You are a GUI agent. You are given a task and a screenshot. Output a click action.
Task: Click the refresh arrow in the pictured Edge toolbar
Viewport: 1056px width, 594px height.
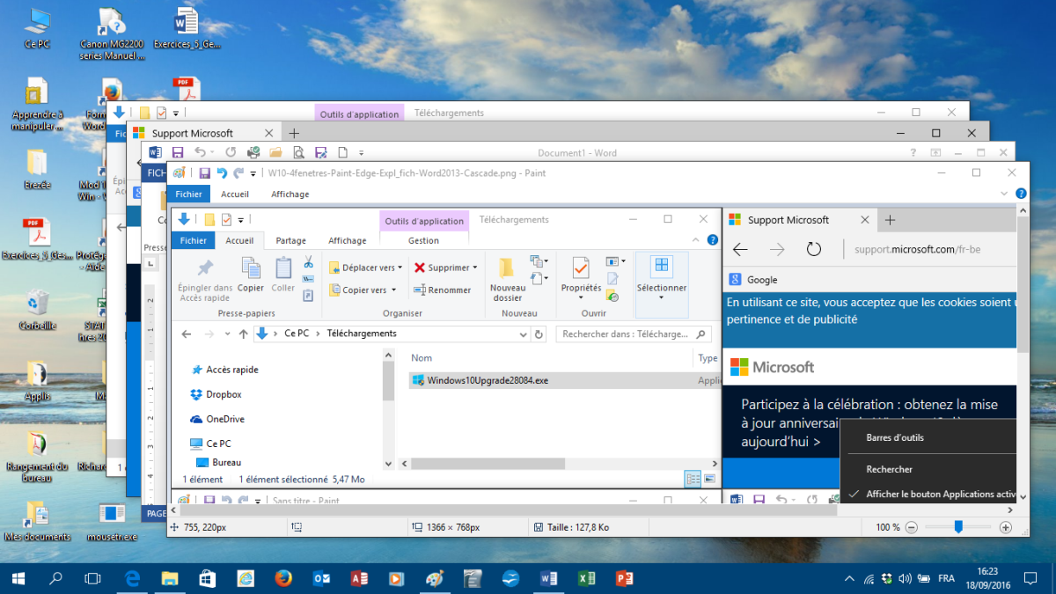[x=814, y=250]
